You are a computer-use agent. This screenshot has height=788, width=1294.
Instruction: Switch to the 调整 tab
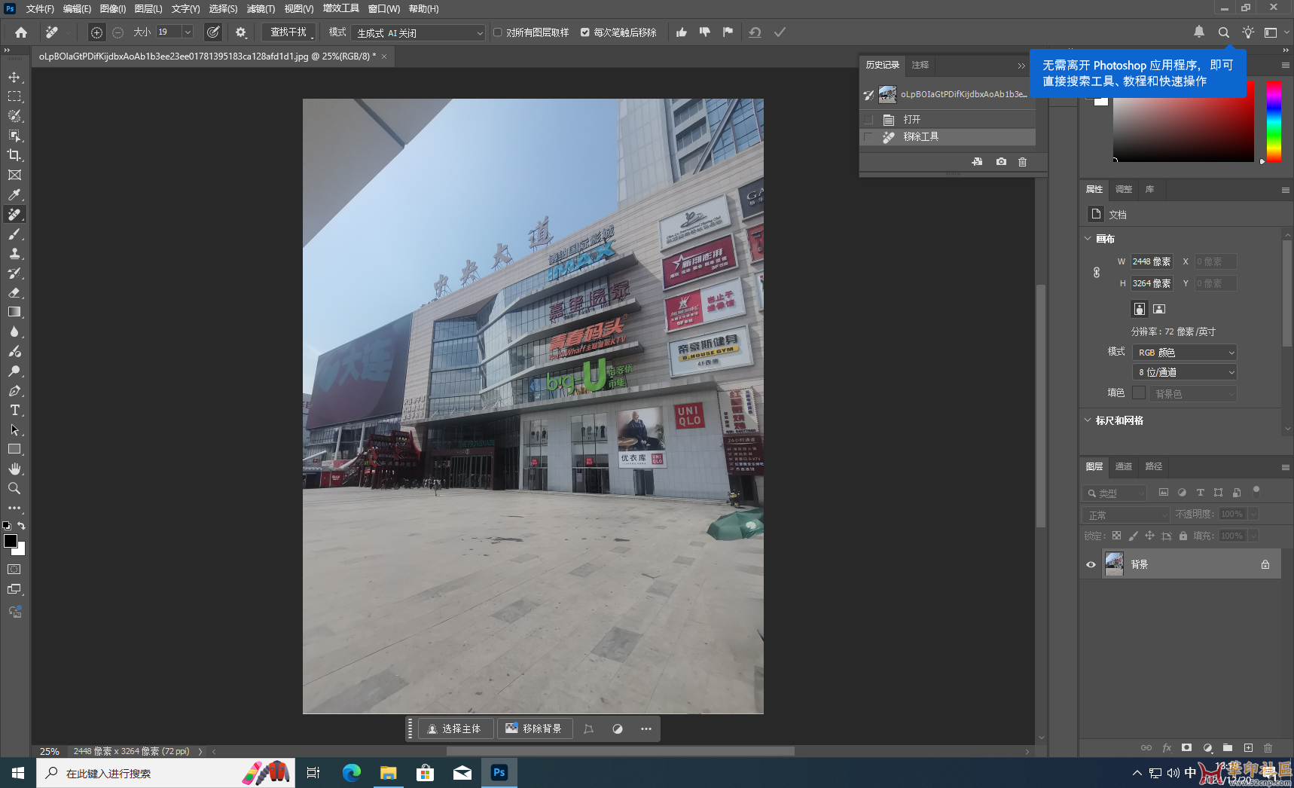1124,189
